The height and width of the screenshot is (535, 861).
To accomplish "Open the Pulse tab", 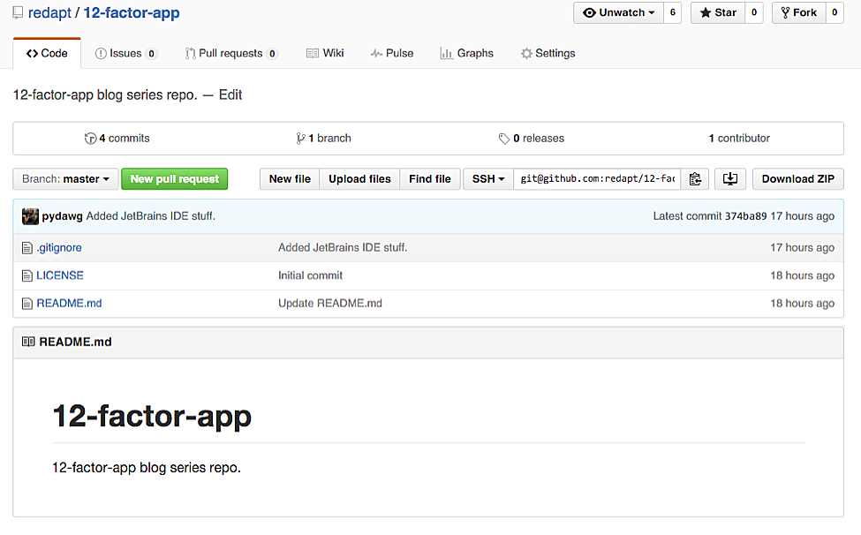I will [x=392, y=53].
